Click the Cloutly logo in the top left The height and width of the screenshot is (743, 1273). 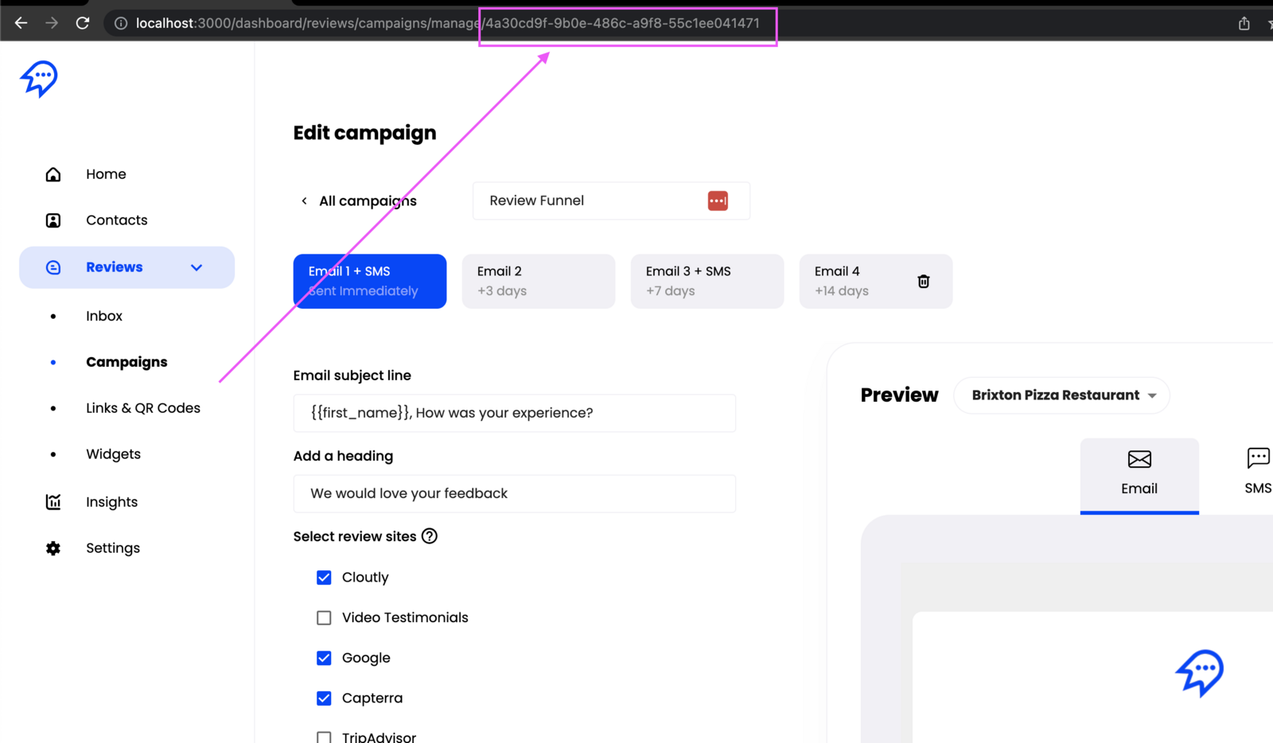[x=39, y=78]
